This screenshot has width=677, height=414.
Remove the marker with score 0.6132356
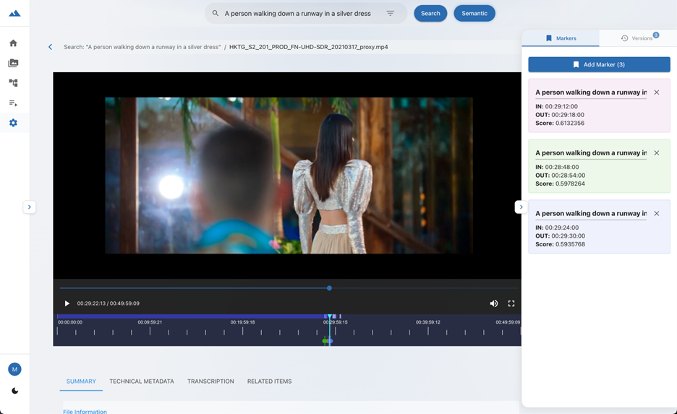[657, 92]
